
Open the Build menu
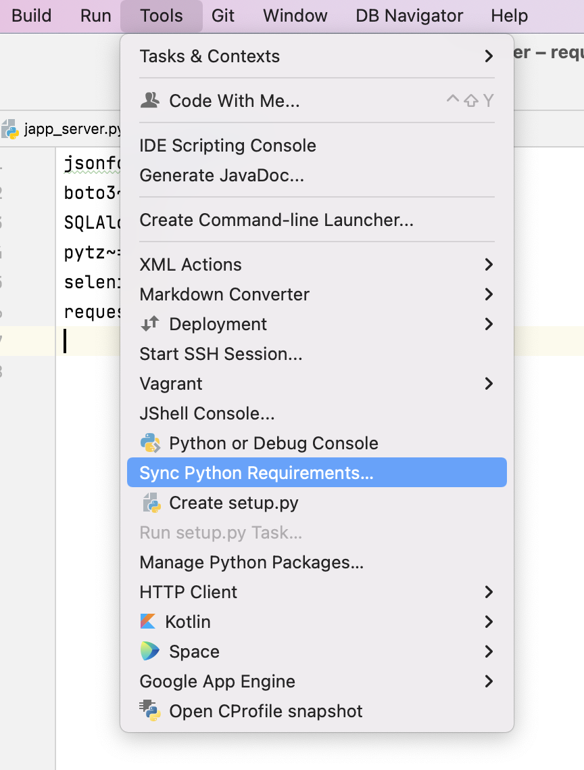(x=31, y=16)
